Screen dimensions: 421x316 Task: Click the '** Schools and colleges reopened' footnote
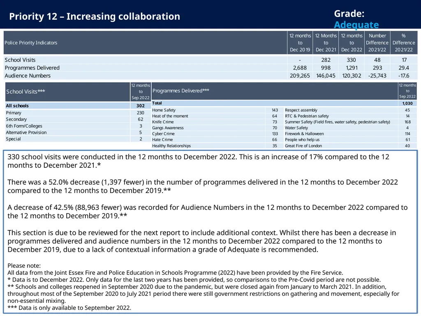[x=203, y=293]
